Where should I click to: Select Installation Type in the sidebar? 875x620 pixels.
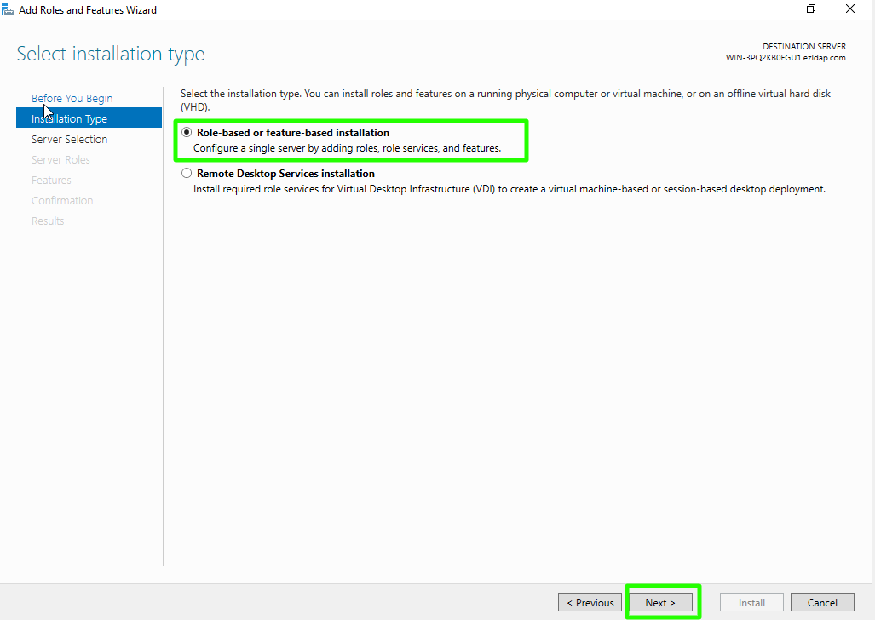pos(69,118)
